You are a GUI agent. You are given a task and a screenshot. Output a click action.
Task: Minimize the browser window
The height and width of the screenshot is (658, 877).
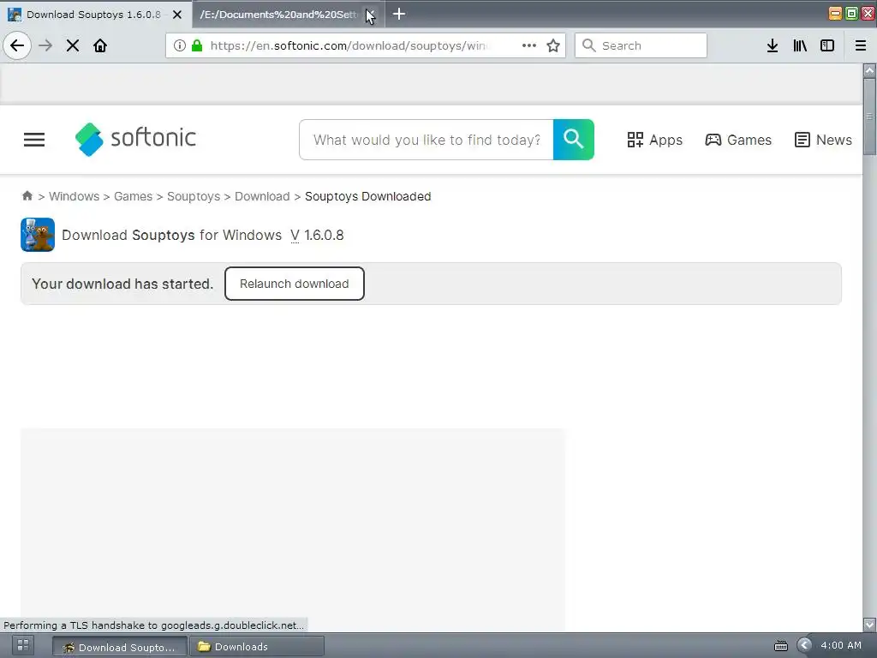(x=834, y=13)
